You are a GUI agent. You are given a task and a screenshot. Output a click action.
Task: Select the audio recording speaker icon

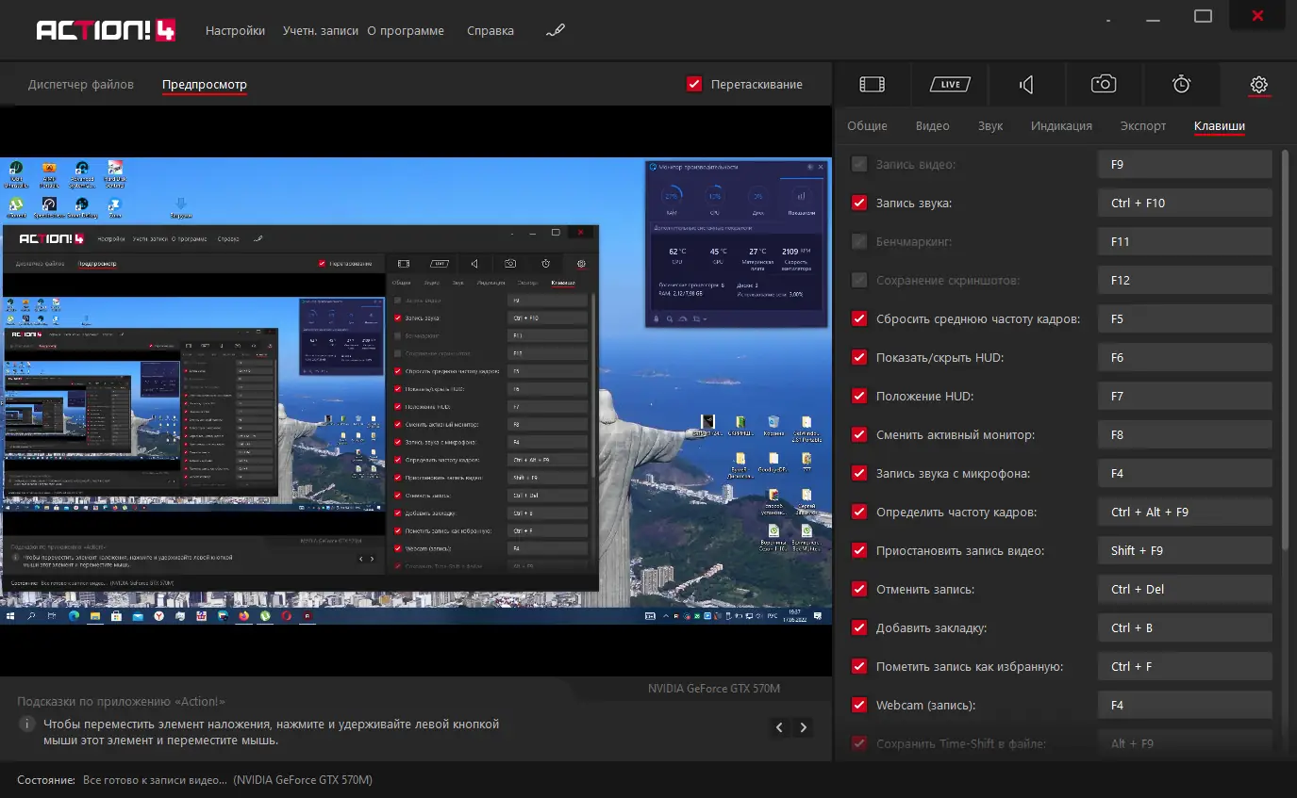point(1026,85)
